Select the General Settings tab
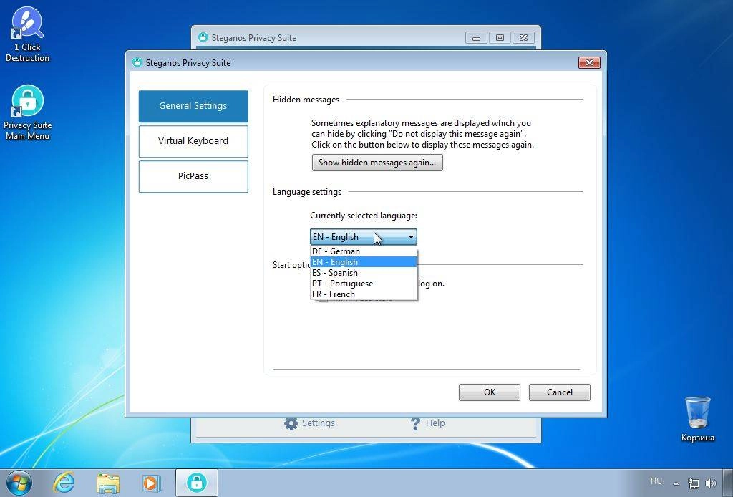 coord(193,106)
